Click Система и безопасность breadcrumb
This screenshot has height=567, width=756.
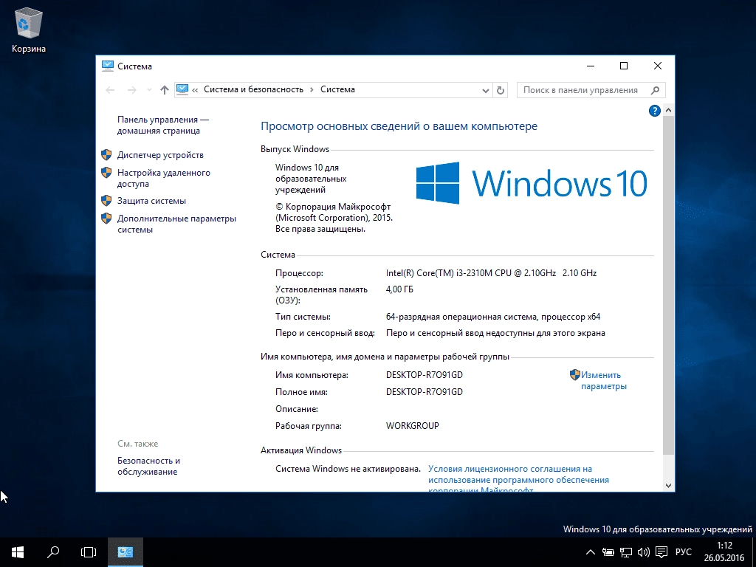[253, 89]
